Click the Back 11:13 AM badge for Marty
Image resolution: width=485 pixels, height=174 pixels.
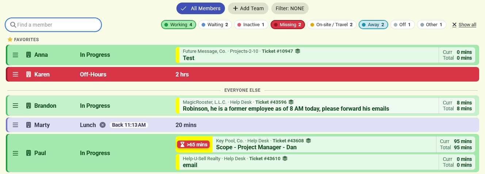[x=129, y=125]
